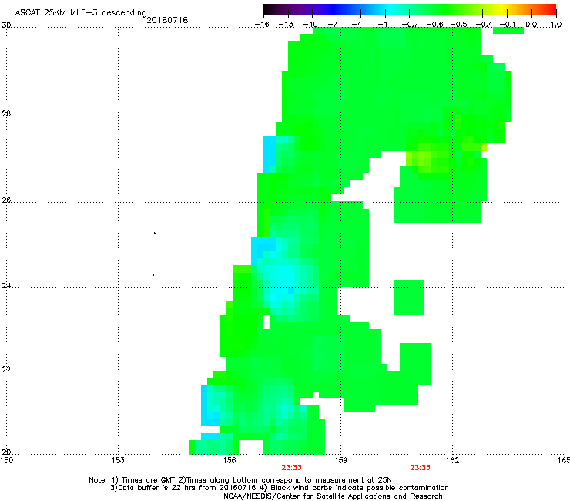Click longitude axis label '153'

(118, 460)
